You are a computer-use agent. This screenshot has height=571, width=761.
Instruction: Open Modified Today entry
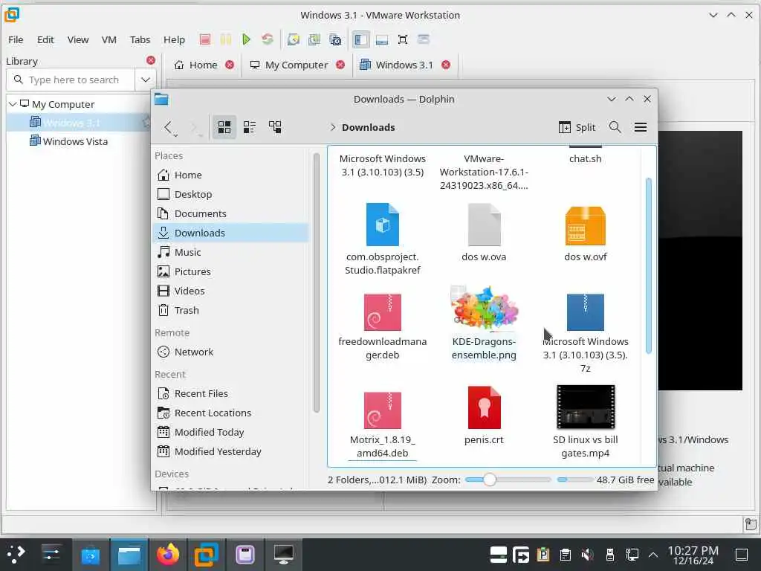(x=230, y=432)
